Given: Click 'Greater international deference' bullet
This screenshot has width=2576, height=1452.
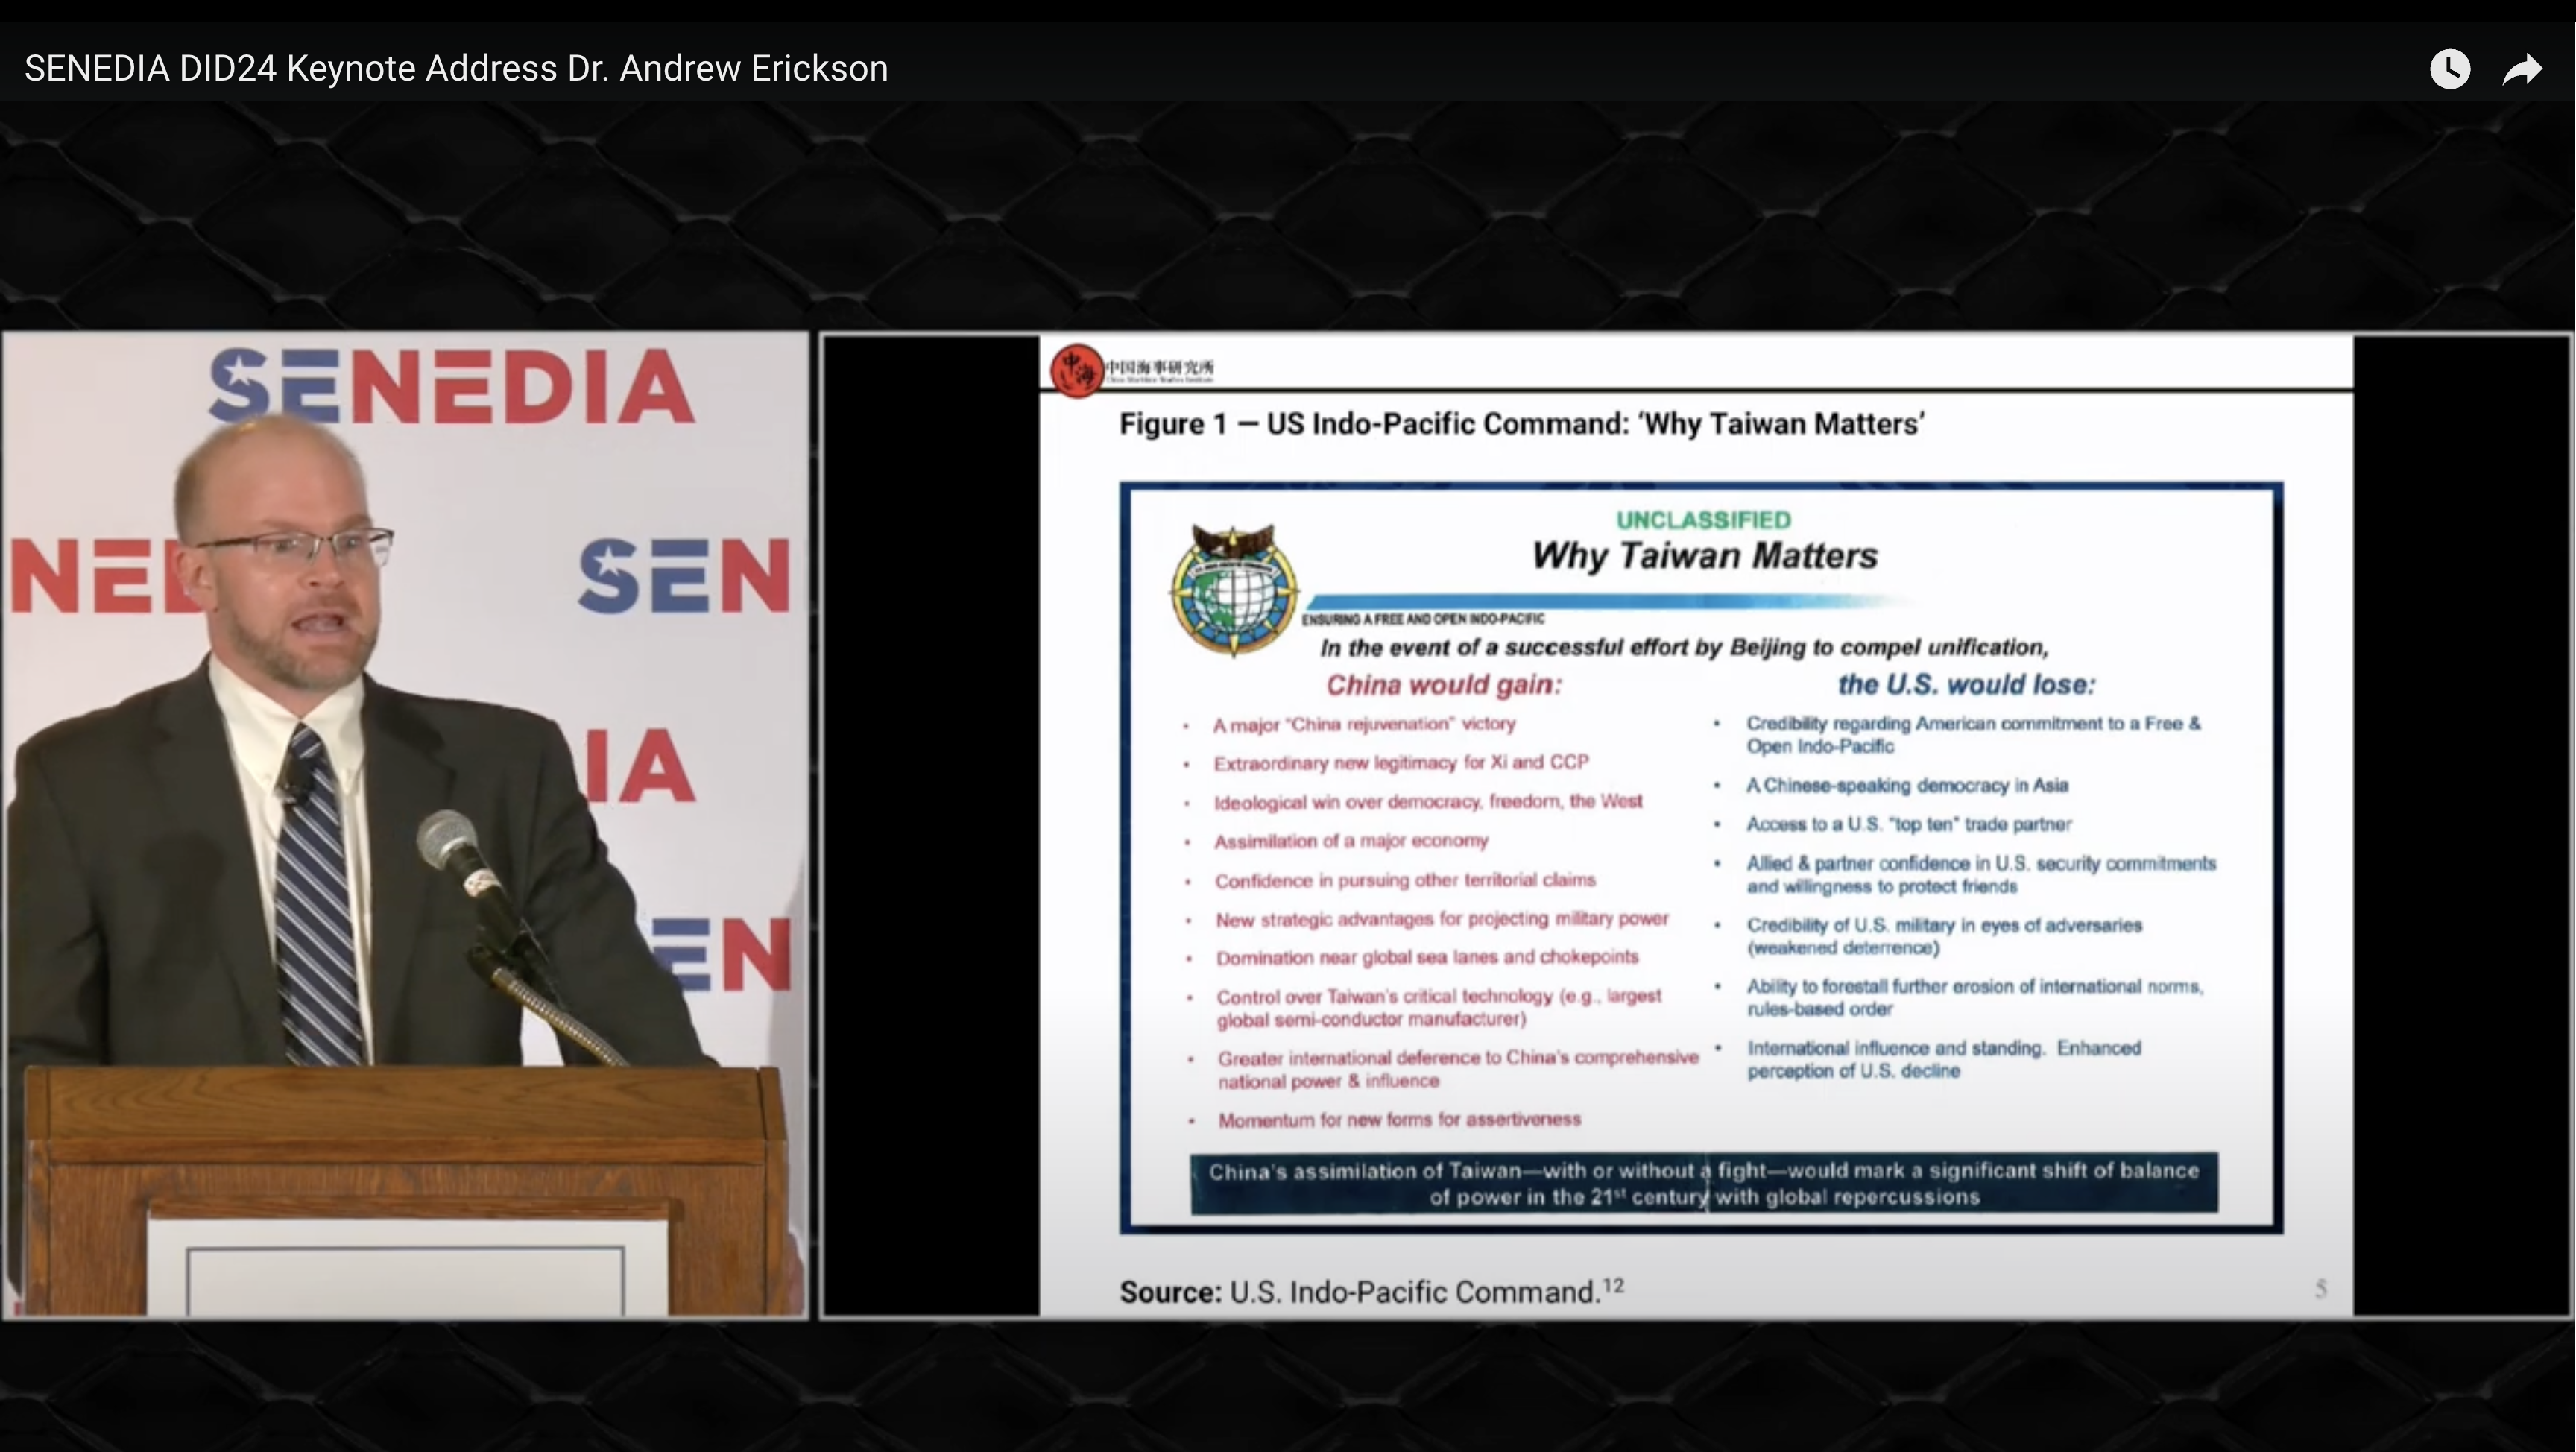Looking at the screenshot, I should pos(1458,1070).
